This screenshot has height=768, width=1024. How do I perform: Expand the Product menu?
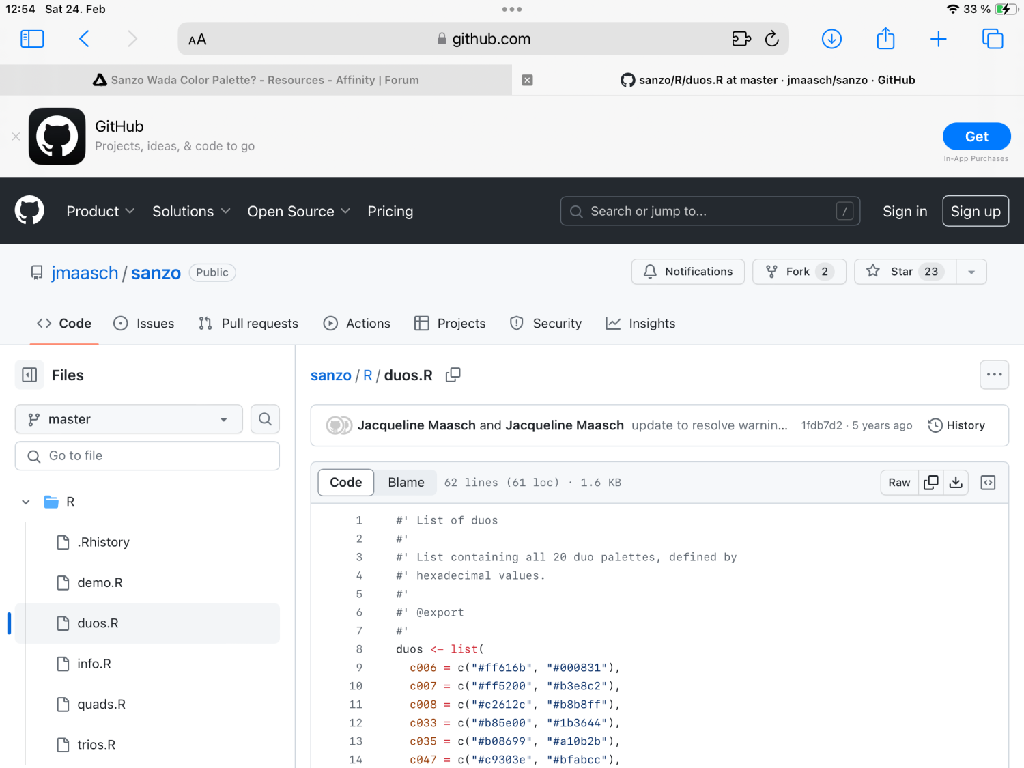point(100,212)
